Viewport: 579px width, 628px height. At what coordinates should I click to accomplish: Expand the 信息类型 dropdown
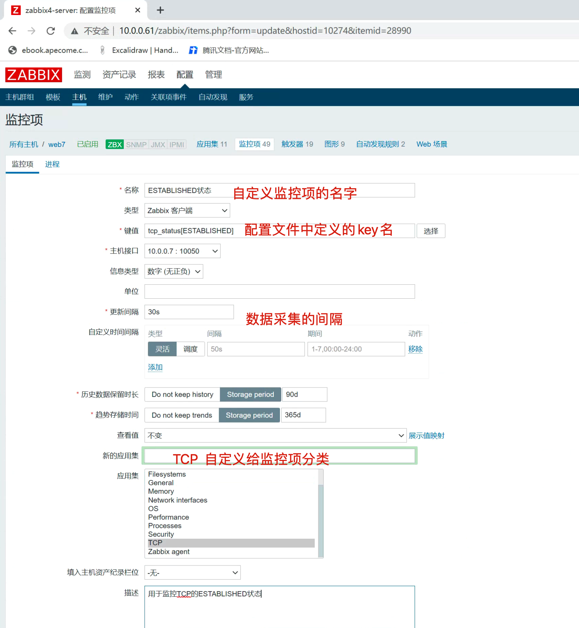(174, 271)
